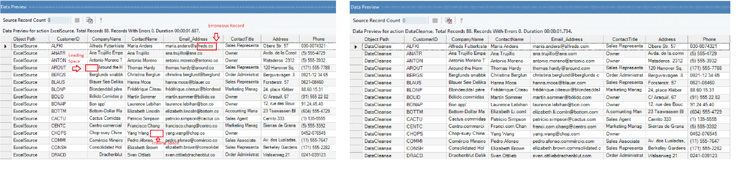Select BERGS CustomerID cell in ExcelSource grid
745x190 pixels.
[69, 74]
